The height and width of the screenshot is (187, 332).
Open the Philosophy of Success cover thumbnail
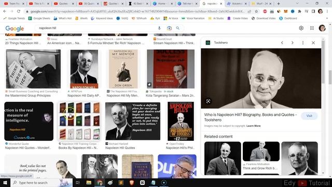(181, 121)
